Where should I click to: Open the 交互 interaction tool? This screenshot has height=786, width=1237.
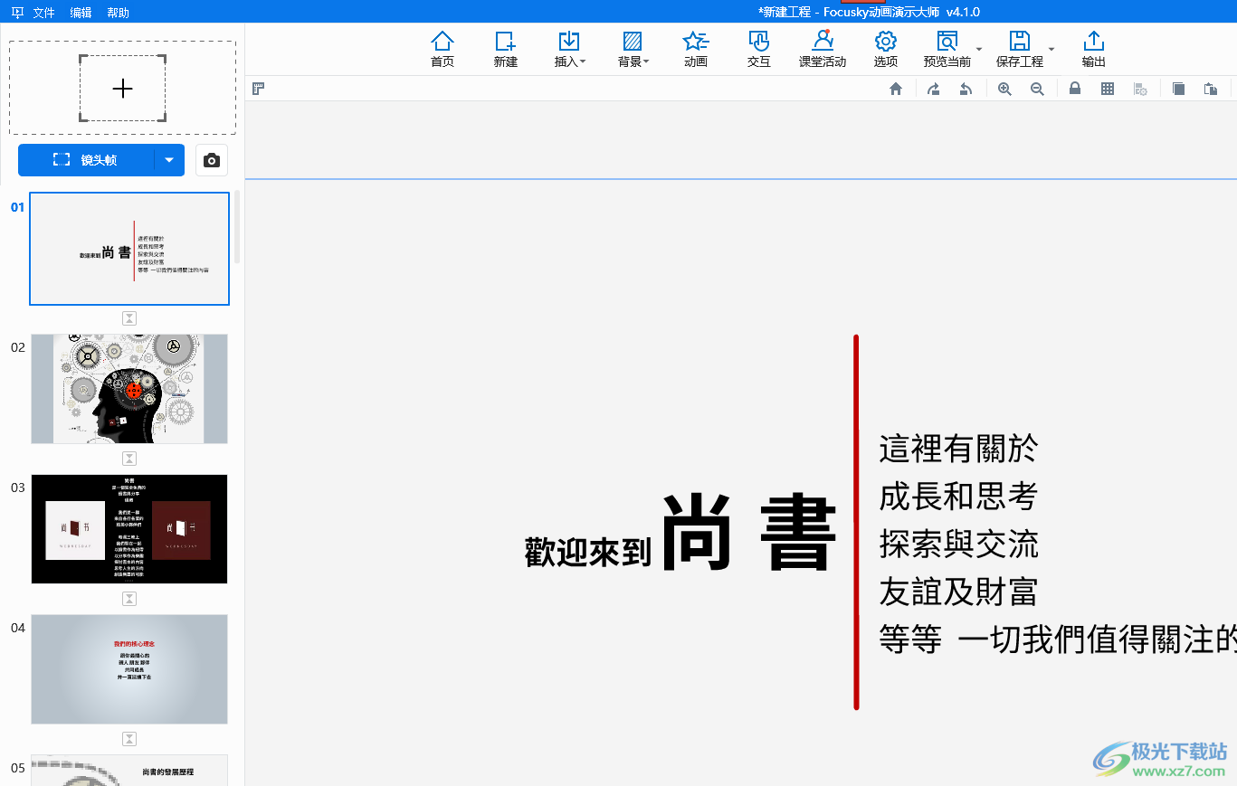pos(759,49)
